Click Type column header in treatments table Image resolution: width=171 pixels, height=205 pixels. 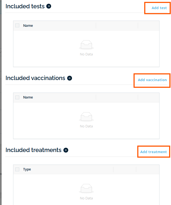(27, 169)
